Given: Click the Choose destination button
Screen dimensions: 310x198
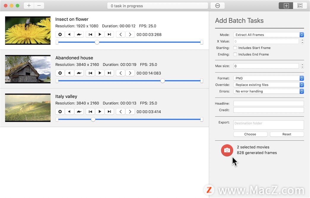Looking at the screenshot, I should click(x=250, y=134).
